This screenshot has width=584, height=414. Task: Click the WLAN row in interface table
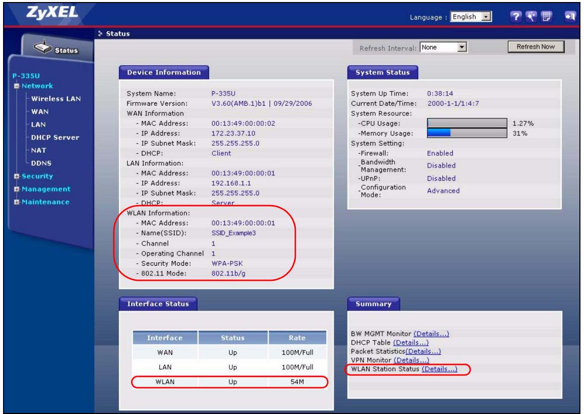point(230,382)
